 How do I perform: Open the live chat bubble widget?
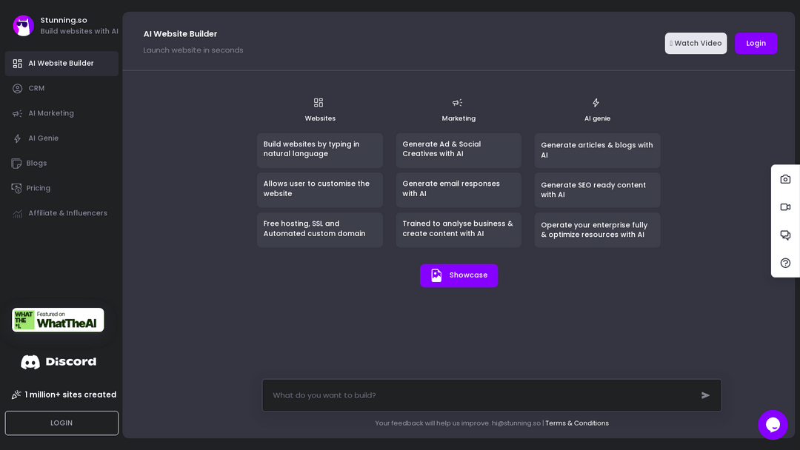(773, 425)
